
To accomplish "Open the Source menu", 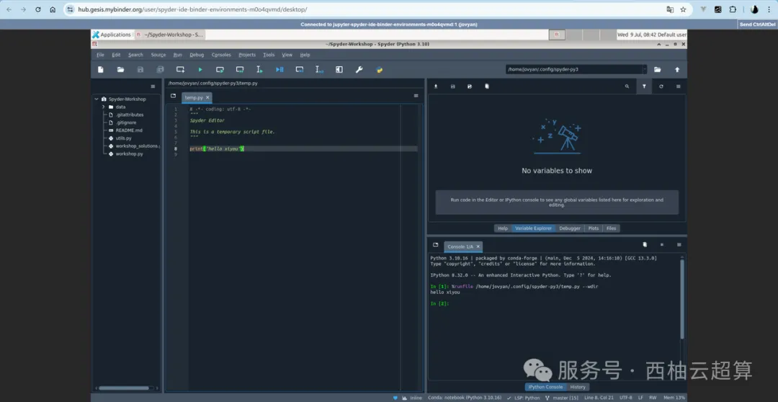I will (x=158, y=55).
